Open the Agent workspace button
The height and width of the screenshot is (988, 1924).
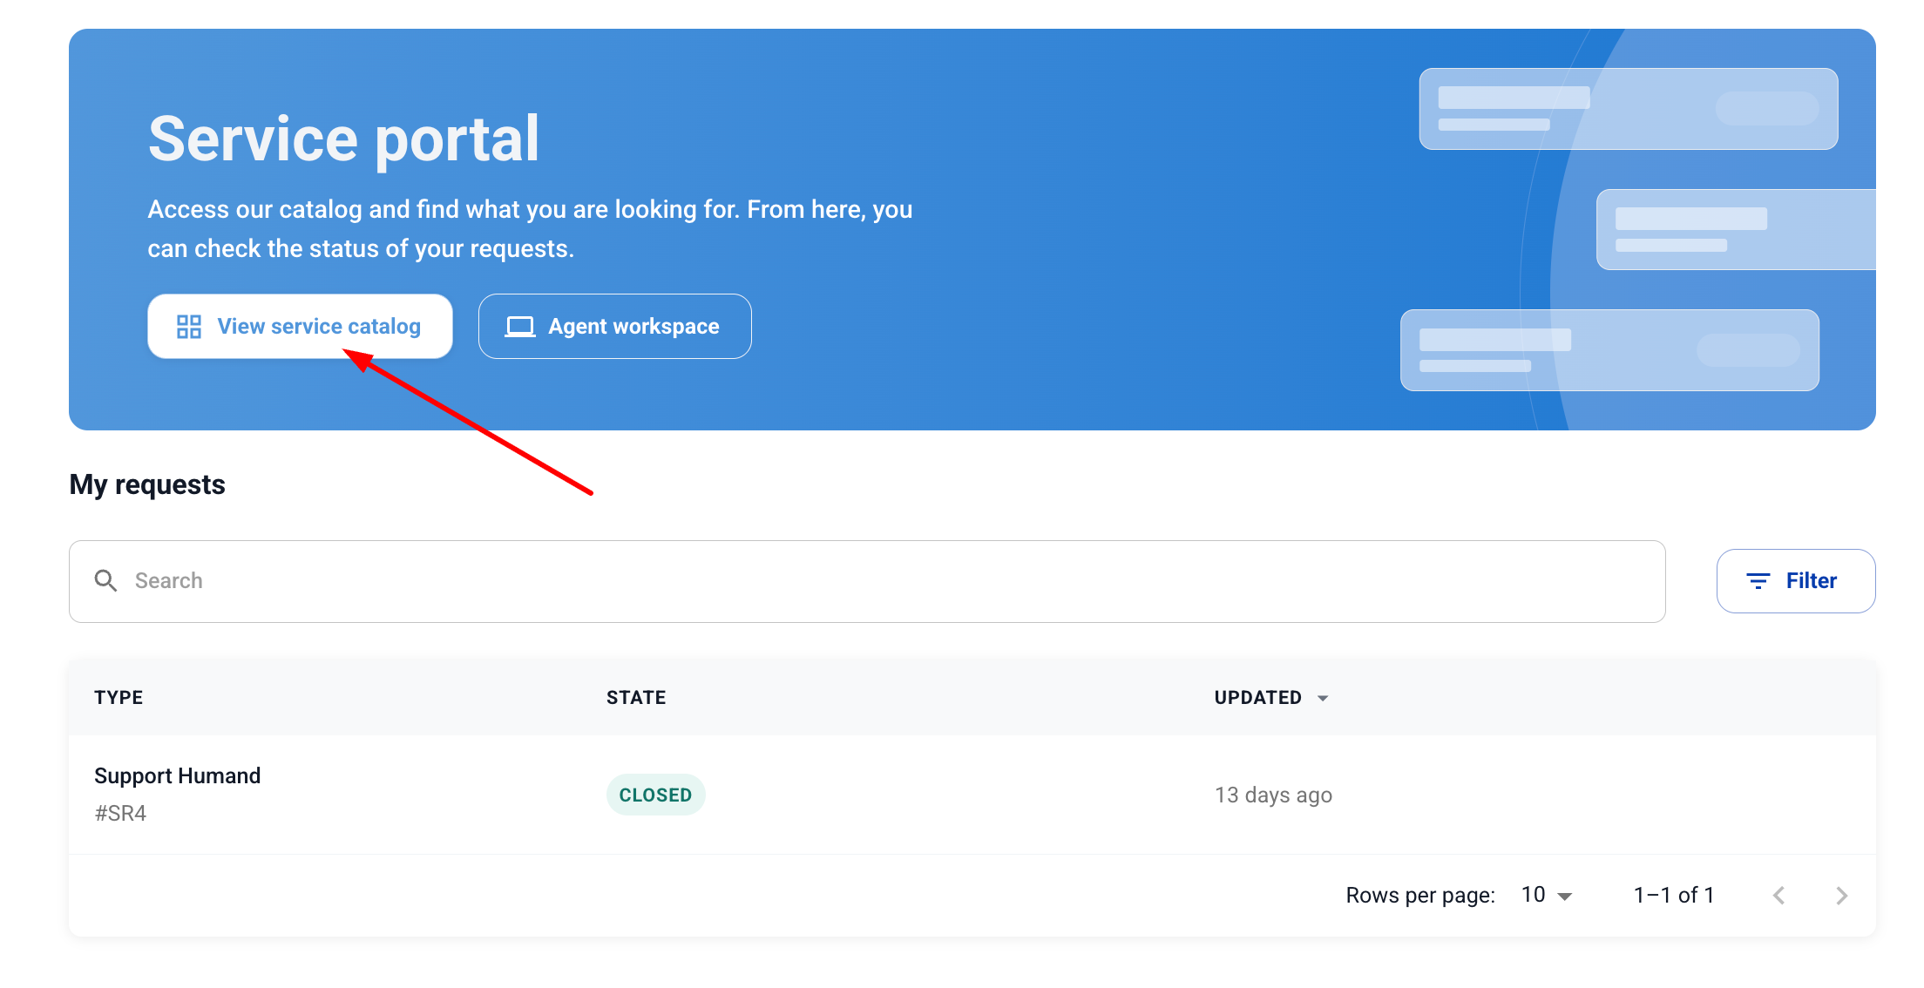pos(614,327)
